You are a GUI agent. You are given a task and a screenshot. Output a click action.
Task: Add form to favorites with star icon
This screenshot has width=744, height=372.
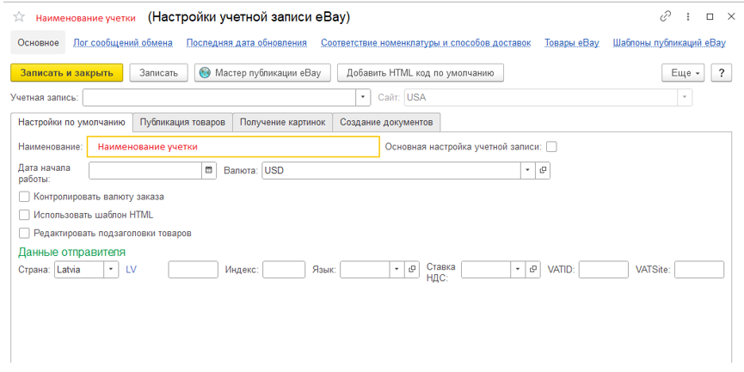point(19,17)
